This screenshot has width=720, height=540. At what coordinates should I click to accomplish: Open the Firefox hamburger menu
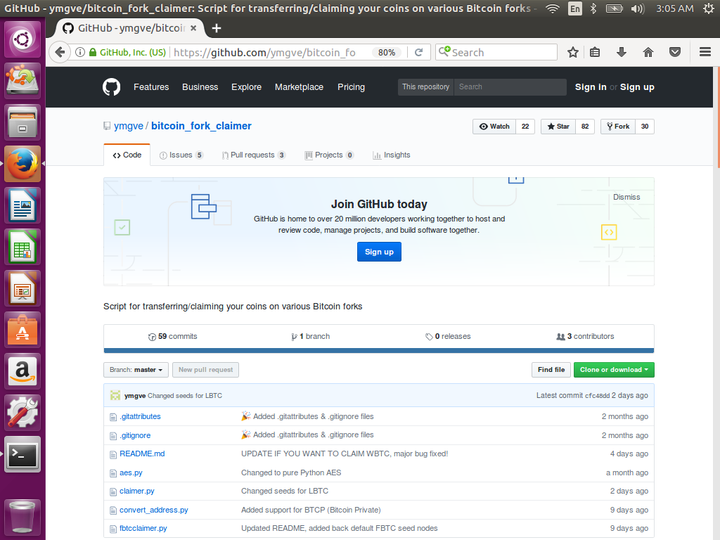point(705,52)
